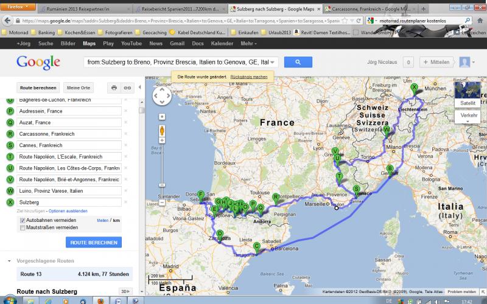This screenshot has width=487, height=304.
Task: Bookmark this page with the star icon
Action: click(x=345, y=21)
